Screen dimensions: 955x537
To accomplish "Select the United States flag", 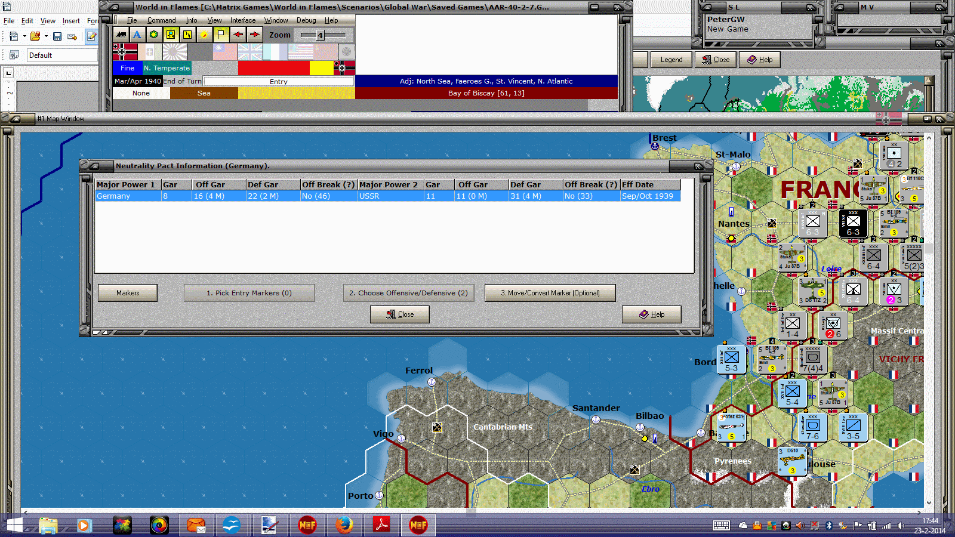I will [x=300, y=52].
